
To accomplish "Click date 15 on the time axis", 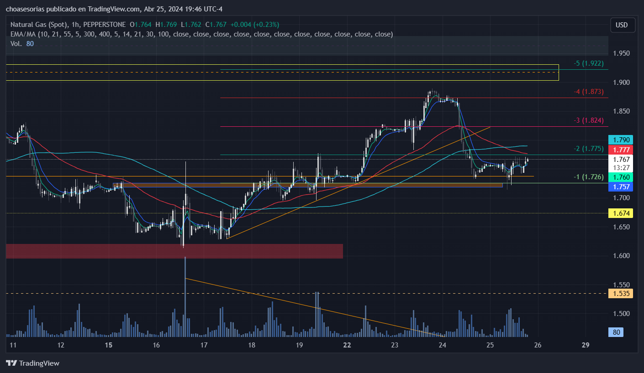I will [109, 345].
